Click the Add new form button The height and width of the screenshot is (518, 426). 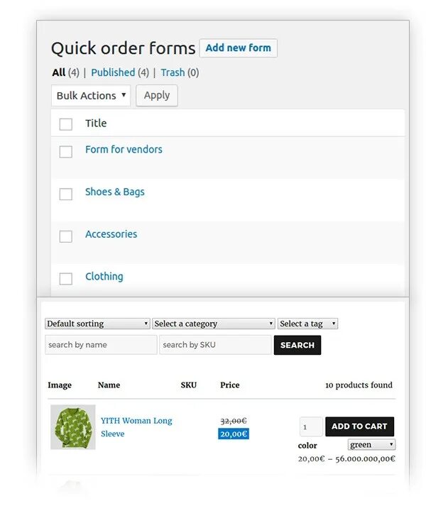click(239, 48)
